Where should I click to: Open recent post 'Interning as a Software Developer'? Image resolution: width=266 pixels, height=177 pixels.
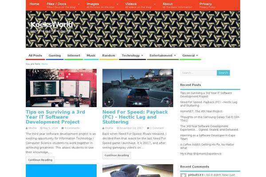coord(207,137)
